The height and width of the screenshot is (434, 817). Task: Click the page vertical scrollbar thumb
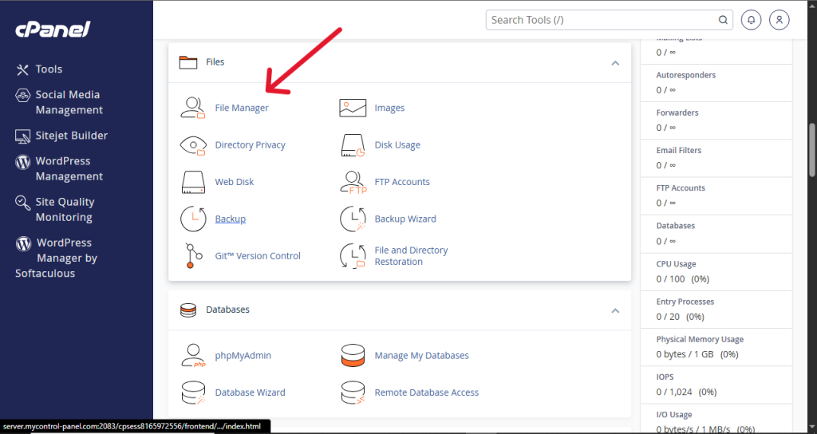tap(811, 149)
